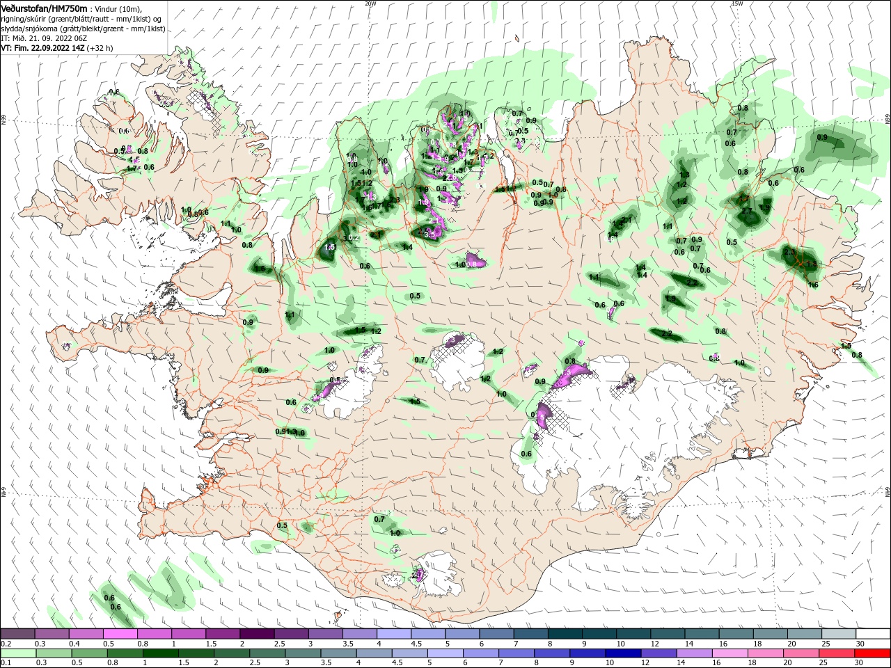This screenshot has height=668, width=891.
Task: Click the snow legend swatch between 12 and 14
Action: 668,633
